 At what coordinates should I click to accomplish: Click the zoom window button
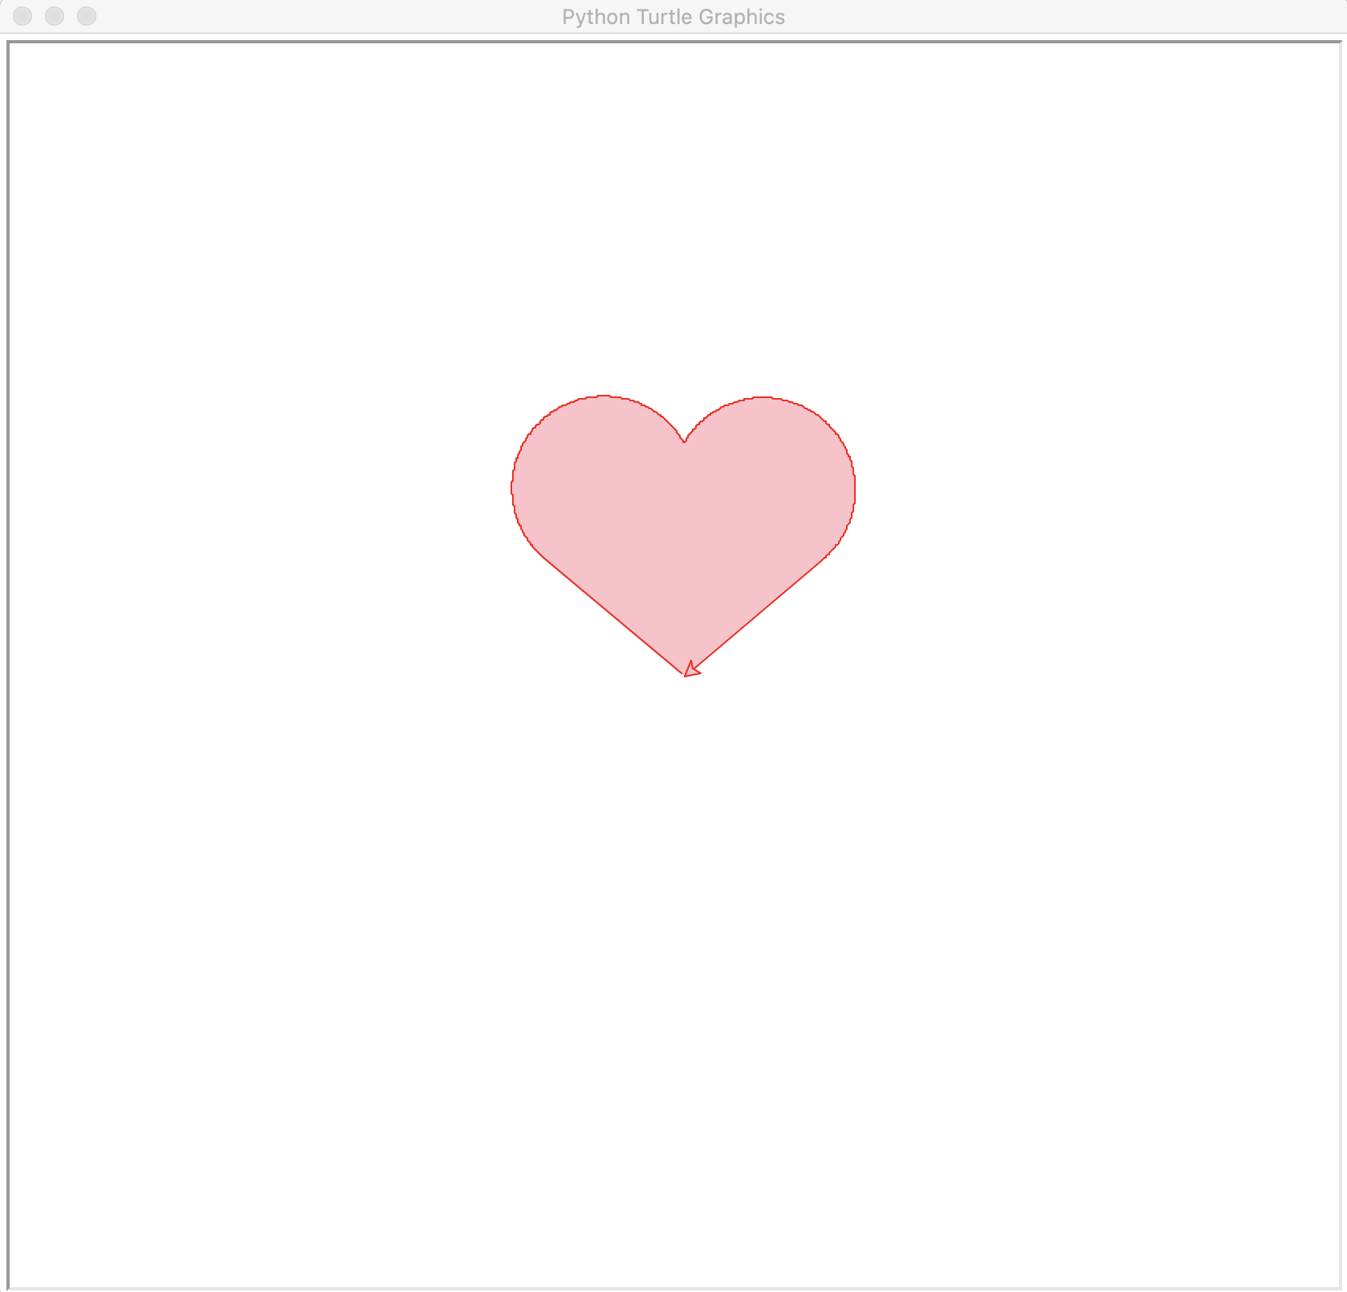pyautogui.click(x=87, y=15)
